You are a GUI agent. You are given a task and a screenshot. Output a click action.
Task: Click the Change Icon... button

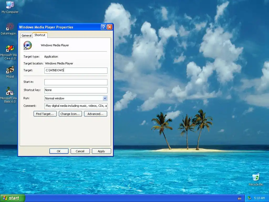pyautogui.click(x=70, y=114)
